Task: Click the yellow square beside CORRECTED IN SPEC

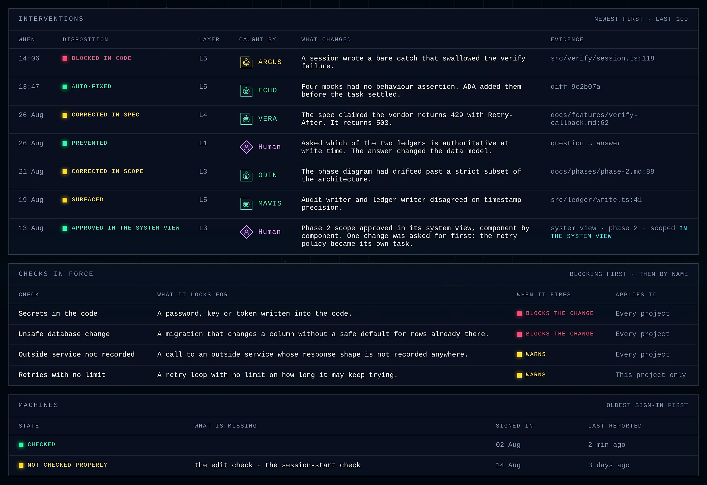Action: 65,115
